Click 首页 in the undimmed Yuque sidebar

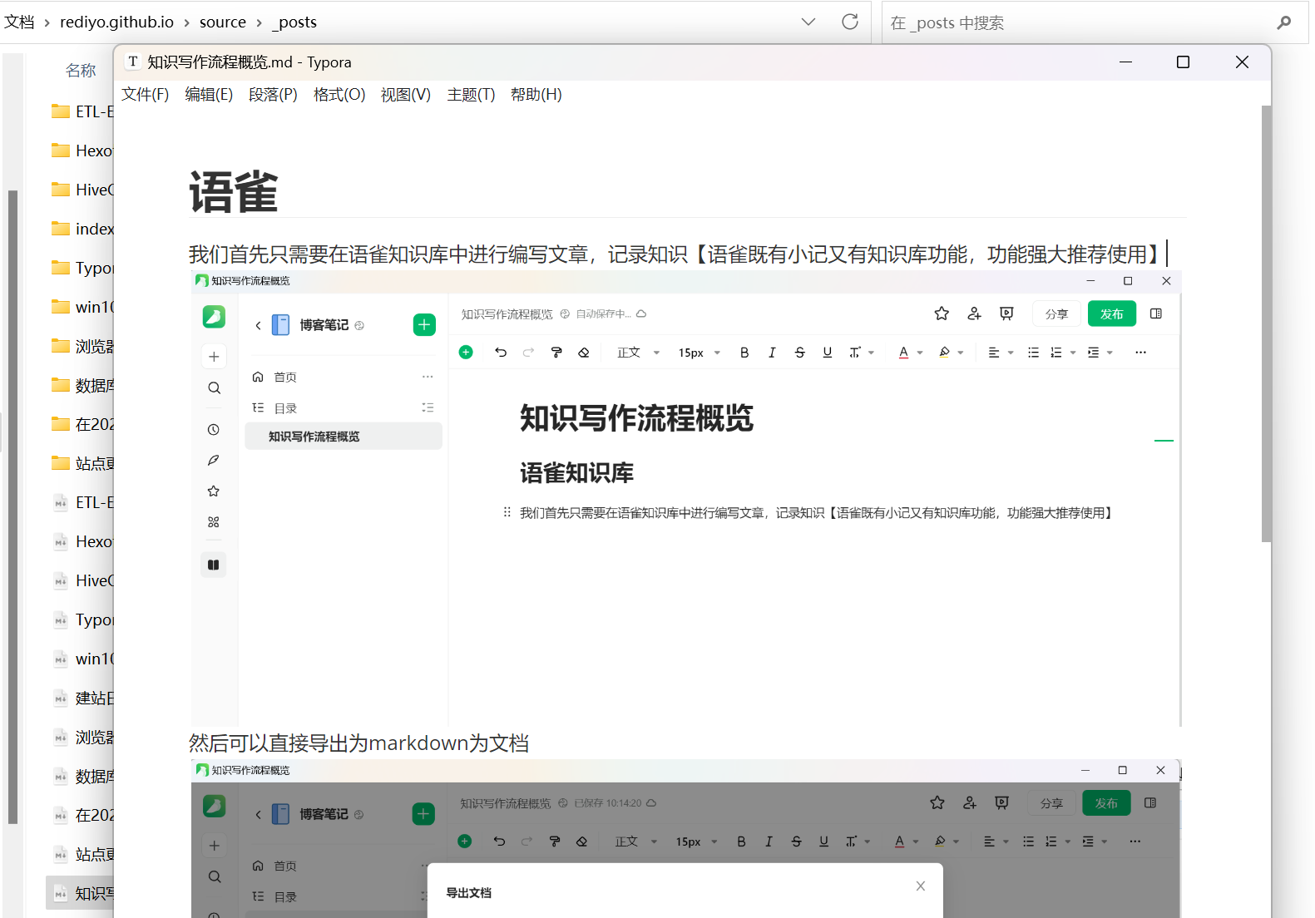click(x=285, y=377)
